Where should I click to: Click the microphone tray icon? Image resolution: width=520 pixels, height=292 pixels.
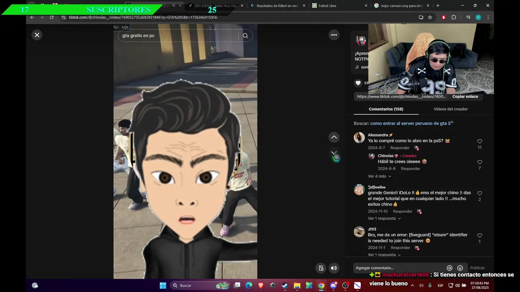430,286
